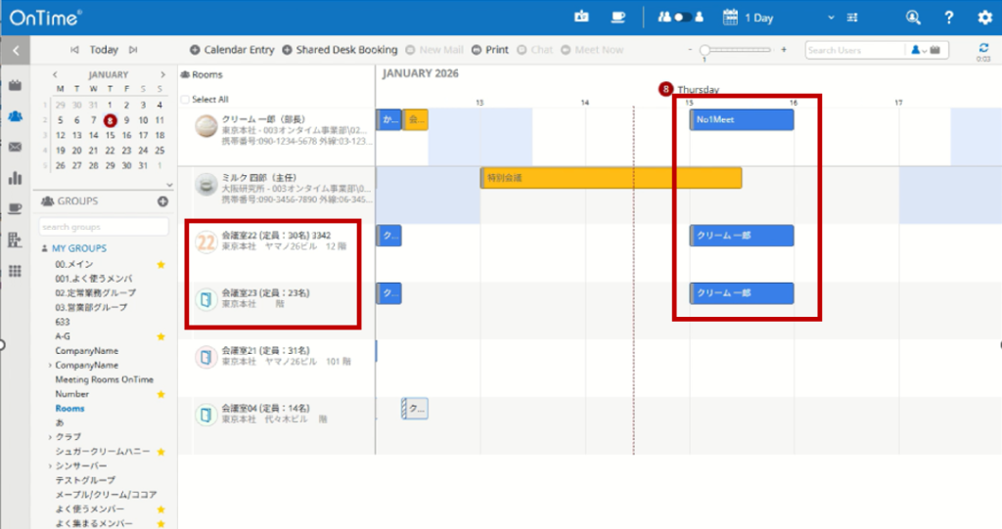Open the bar chart view in sidebar
The width and height of the screenshot is (1002, 529).
pyautogui.click(x=15, y=178)
